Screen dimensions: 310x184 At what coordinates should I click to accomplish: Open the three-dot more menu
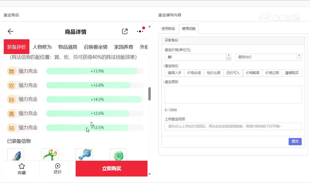[140, 32]
